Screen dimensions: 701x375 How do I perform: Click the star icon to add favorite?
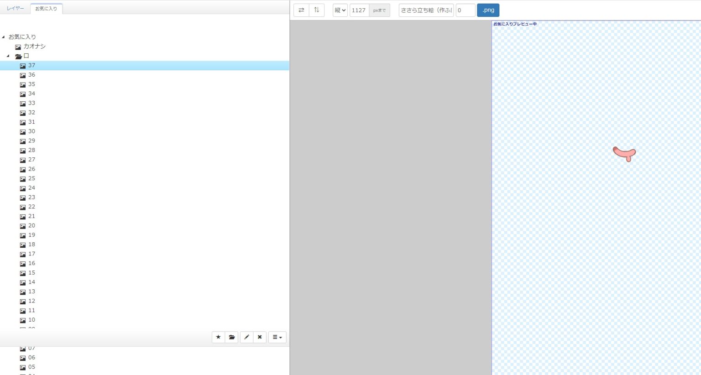tap(218, 337)
